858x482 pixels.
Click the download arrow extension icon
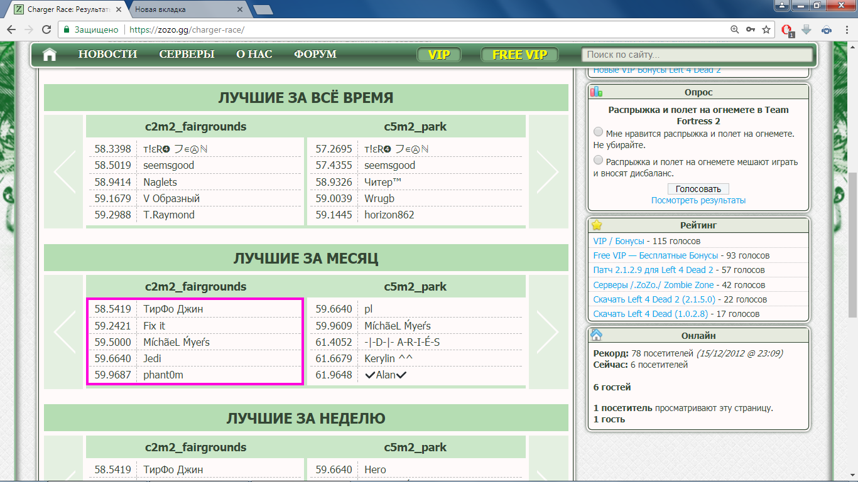(x=807, y=29)
